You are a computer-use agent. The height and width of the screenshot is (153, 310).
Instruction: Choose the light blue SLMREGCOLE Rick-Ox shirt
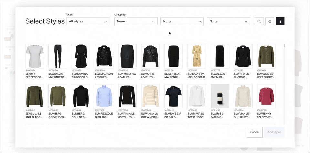coord(104,96)
